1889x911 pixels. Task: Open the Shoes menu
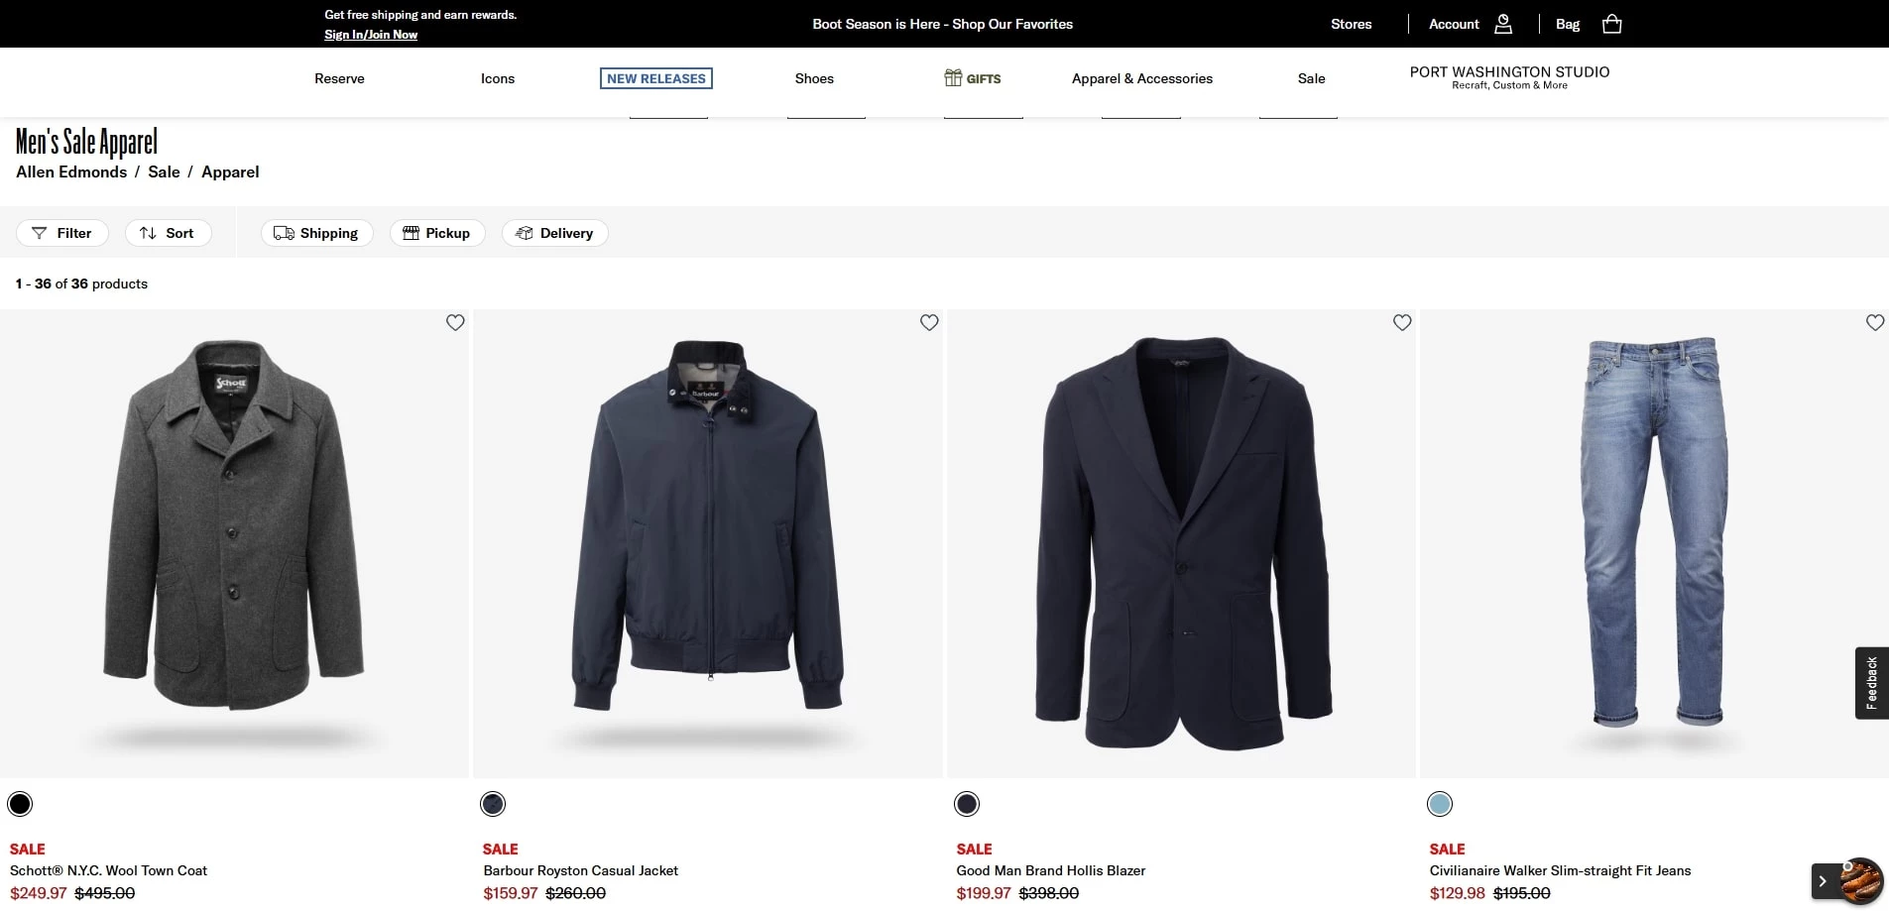click(814, 78)
